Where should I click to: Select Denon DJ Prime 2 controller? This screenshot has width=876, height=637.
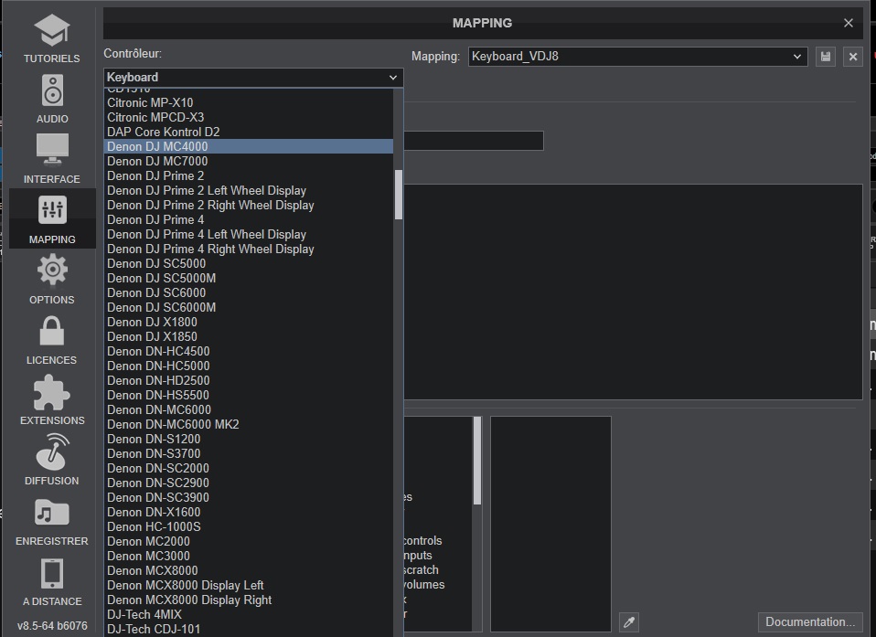249,175
